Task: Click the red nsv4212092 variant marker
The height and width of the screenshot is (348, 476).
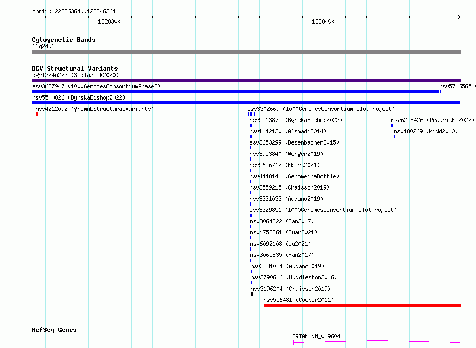Action: coord(37,114)
